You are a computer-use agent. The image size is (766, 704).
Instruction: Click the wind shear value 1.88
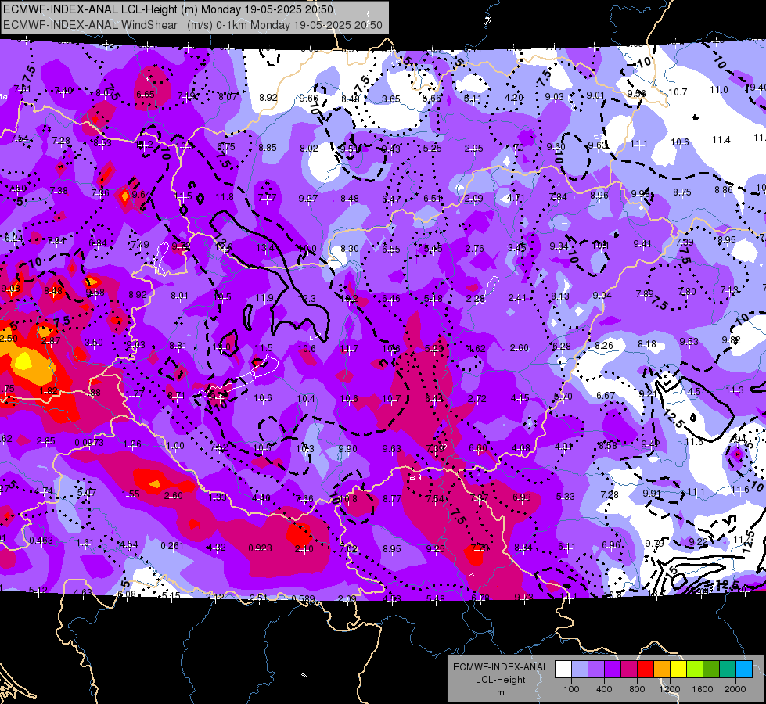92,393
